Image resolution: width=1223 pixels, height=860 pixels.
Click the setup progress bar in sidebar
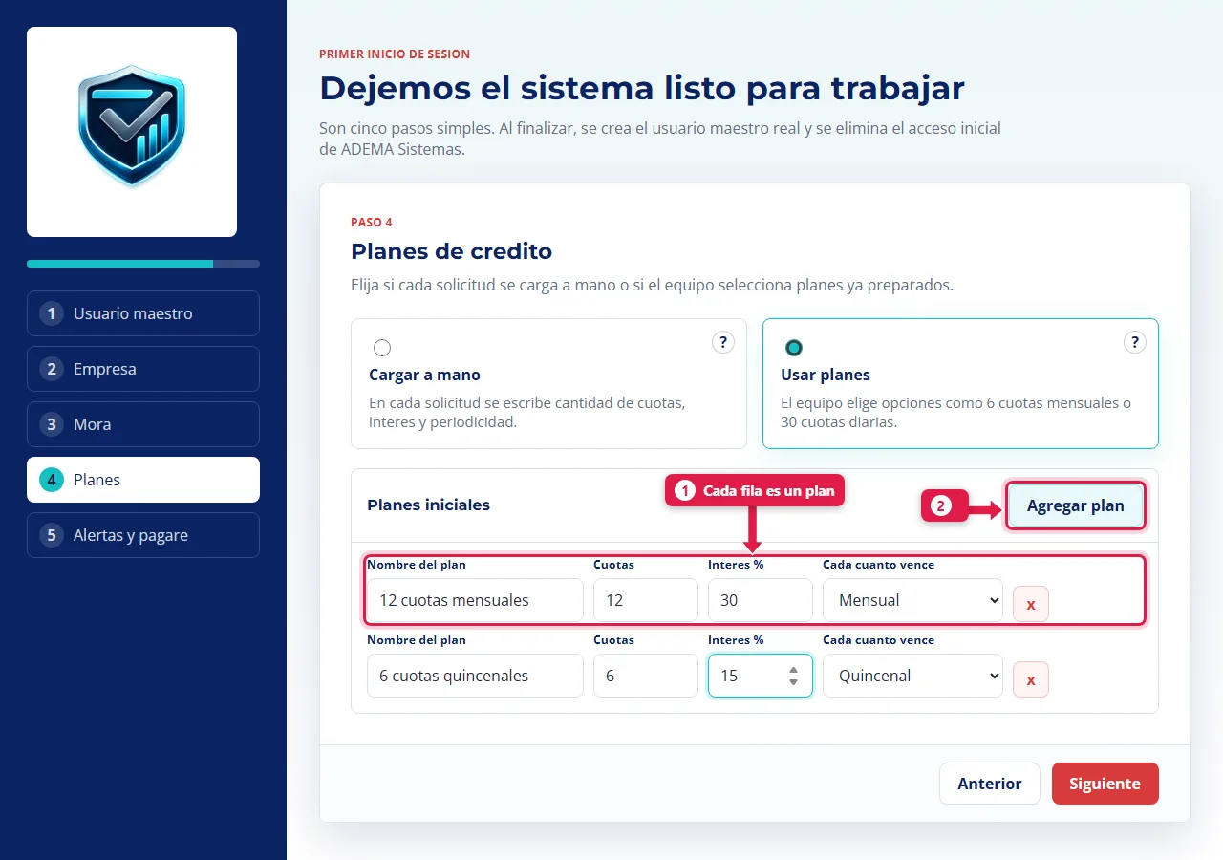click(x=143, y=264)
